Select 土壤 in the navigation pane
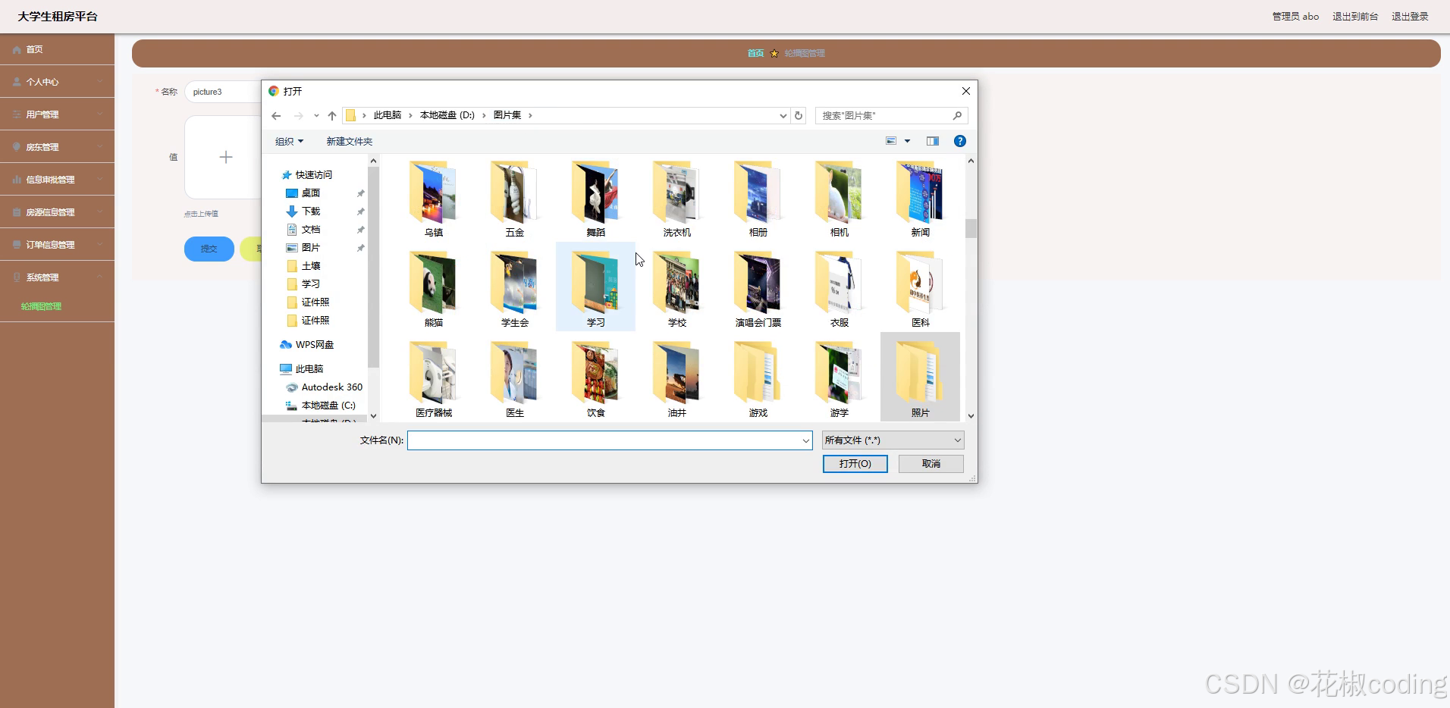Screen dimensions: 1450x708 pyautogui.click(x=310, y=266)
